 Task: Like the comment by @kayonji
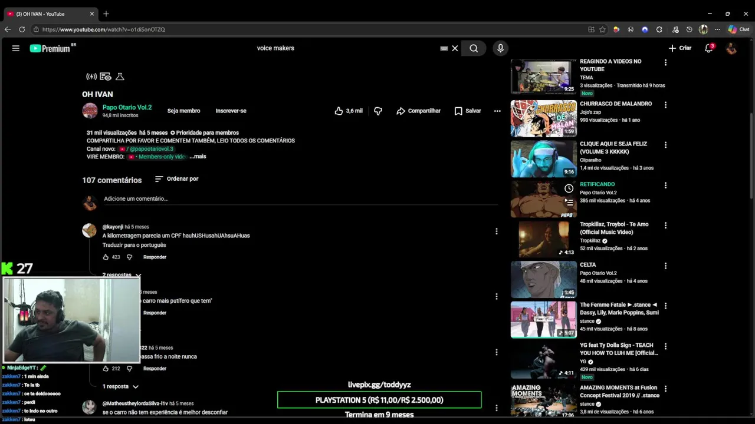(106, 257)
